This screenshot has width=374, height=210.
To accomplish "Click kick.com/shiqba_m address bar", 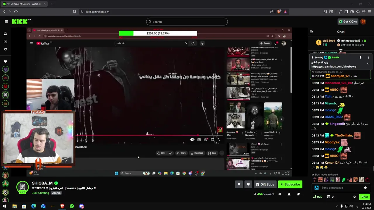I will [98, 12].
